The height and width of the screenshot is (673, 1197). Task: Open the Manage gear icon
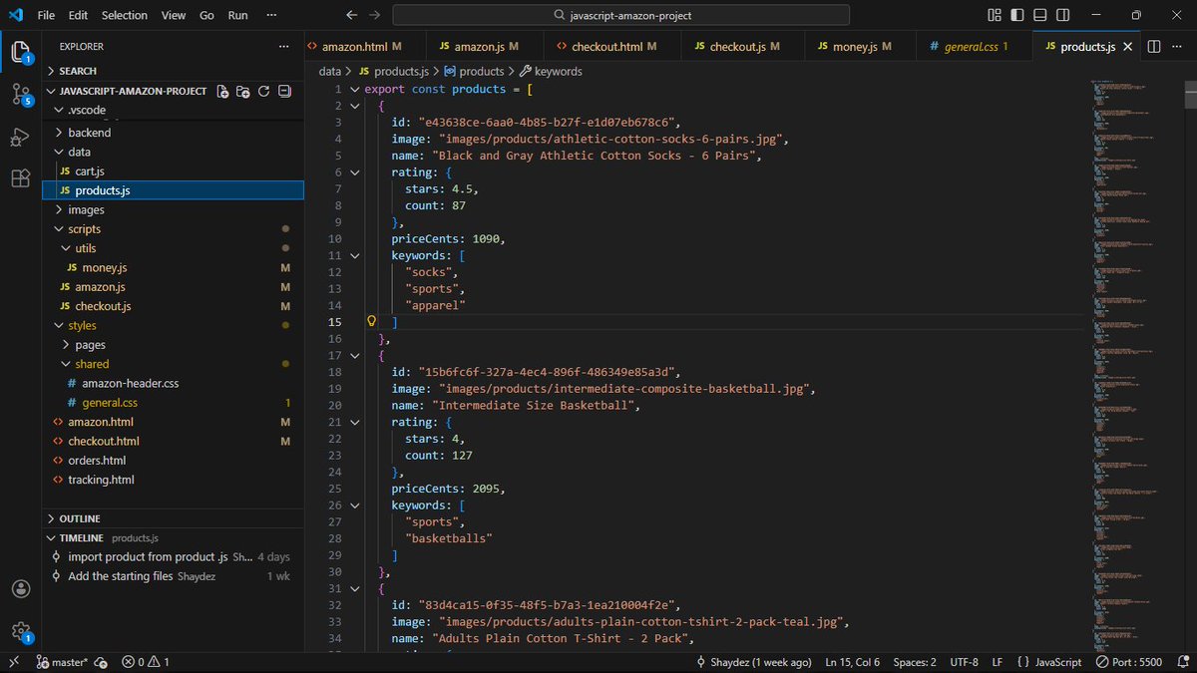tap(20, 631)
